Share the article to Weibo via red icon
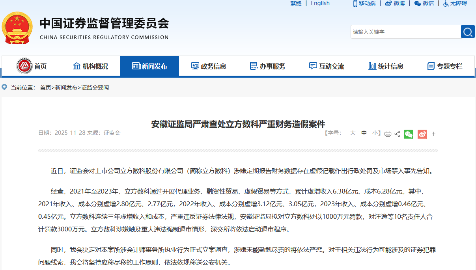Viewport: 476px width, 270px height. click(x=422, y=134)
